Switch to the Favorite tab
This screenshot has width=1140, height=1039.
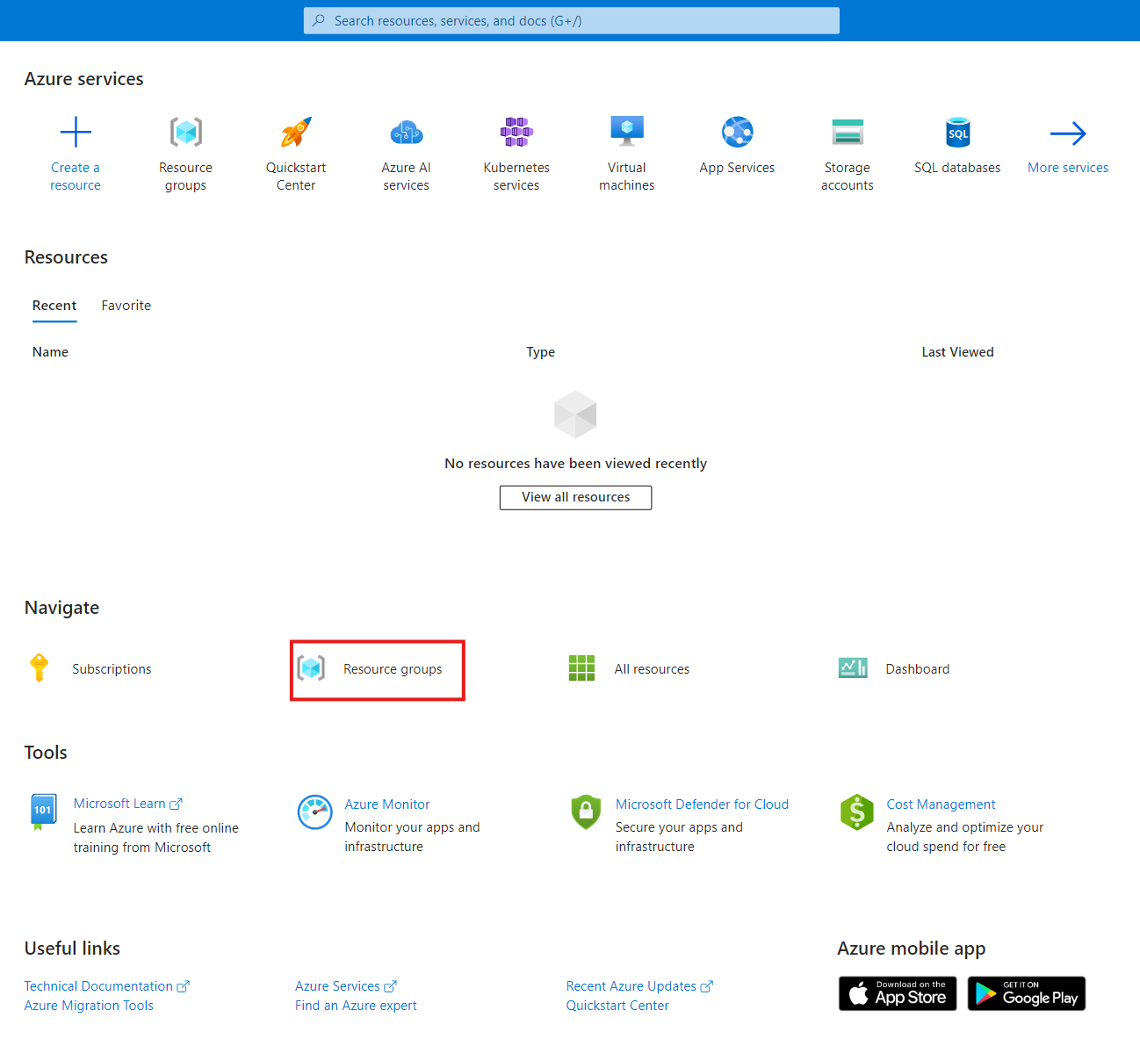click(126, 306)
